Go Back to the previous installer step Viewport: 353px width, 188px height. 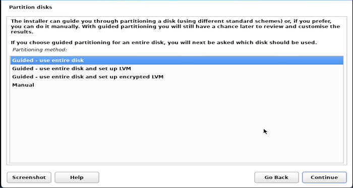276,177
